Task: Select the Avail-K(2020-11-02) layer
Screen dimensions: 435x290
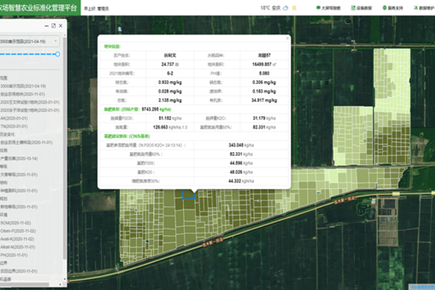Action: point(17,239)
